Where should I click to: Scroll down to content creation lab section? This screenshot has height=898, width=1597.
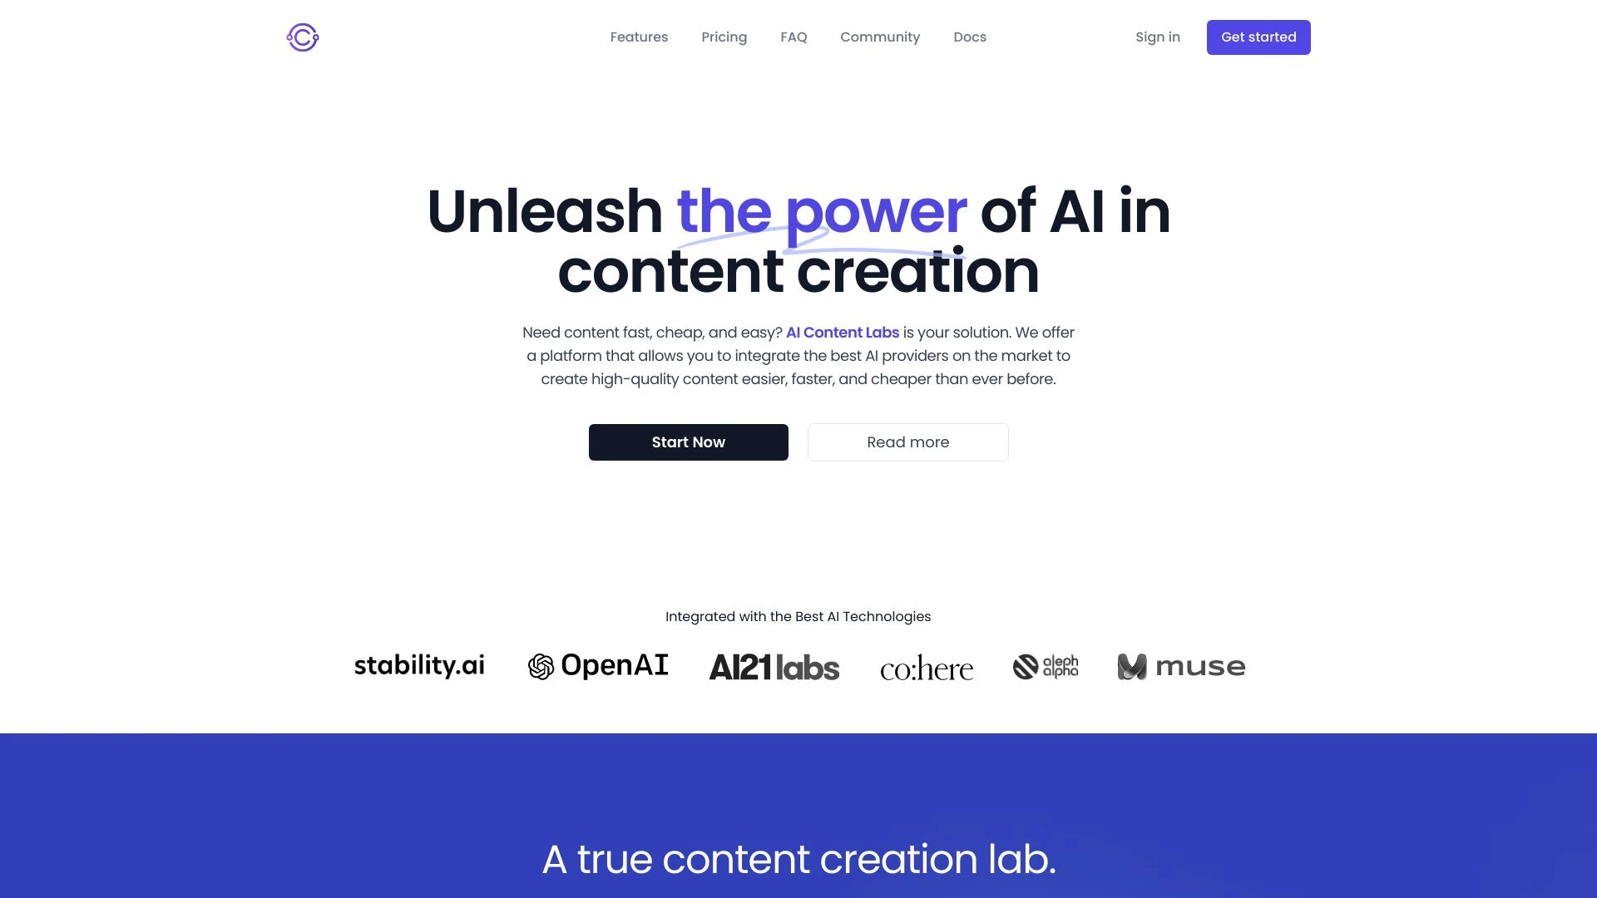click(x=798, y=859)
